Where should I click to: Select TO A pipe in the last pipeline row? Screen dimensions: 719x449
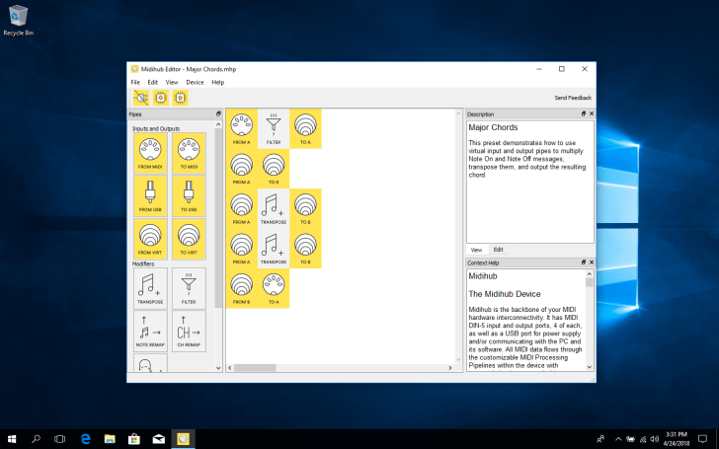(274, 288)
